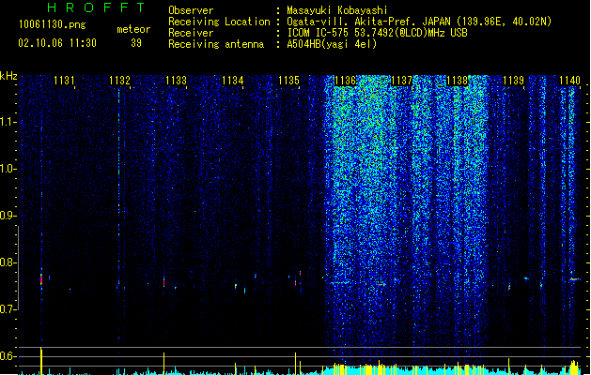Click the Observer label

point(191,10)
